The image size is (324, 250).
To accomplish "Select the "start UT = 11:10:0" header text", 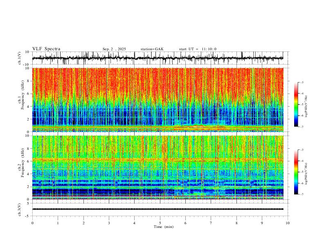I will pos(198,49).
